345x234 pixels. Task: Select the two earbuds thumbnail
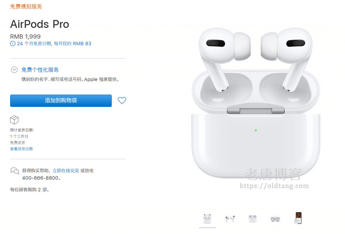(230, 219)
